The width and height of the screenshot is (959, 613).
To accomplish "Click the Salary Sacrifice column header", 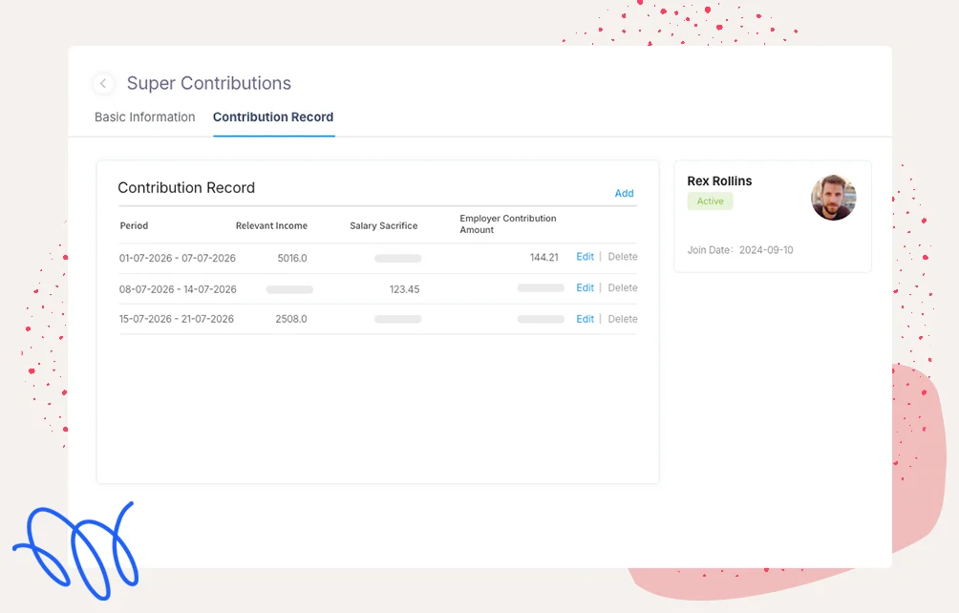I will click(383, 226).
